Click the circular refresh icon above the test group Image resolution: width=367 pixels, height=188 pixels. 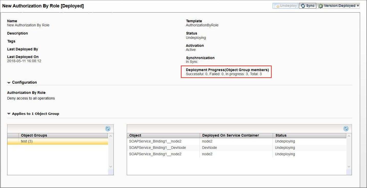click(108, 129)
